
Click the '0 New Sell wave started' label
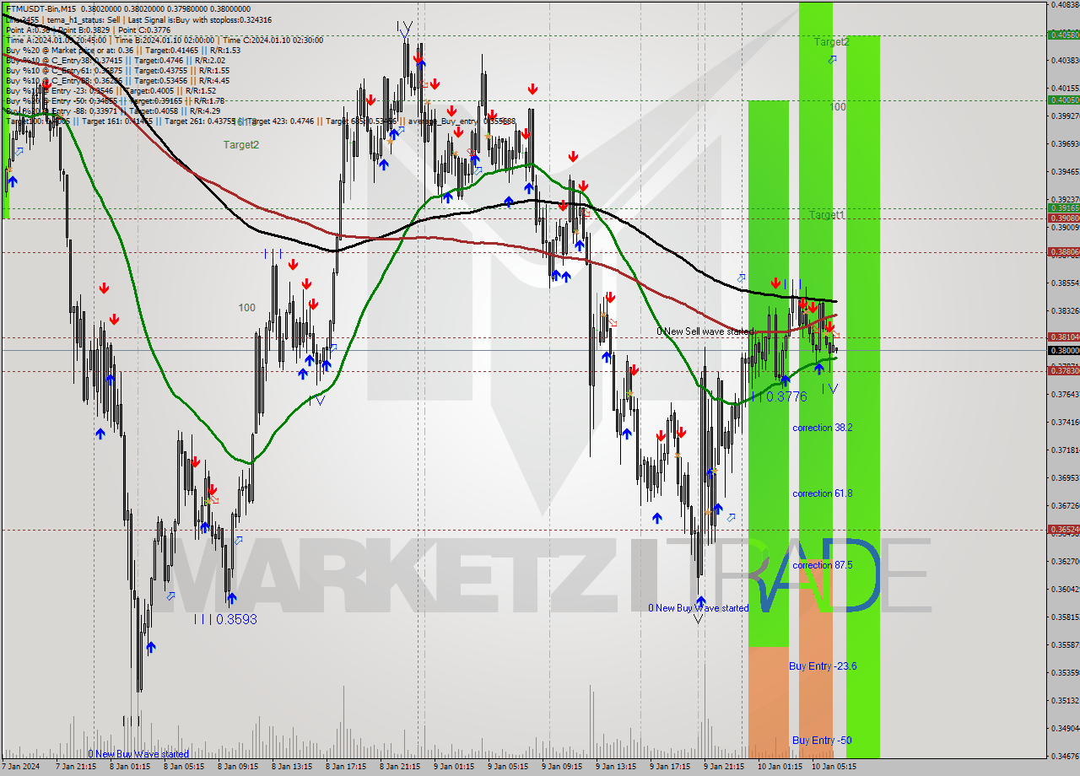[705, 331]
